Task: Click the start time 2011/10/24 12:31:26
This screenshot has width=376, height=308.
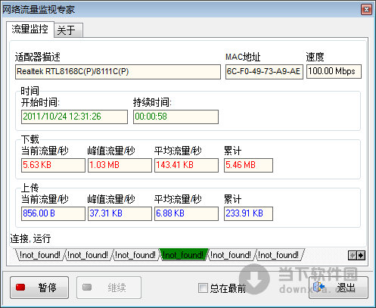Action: 74,117
